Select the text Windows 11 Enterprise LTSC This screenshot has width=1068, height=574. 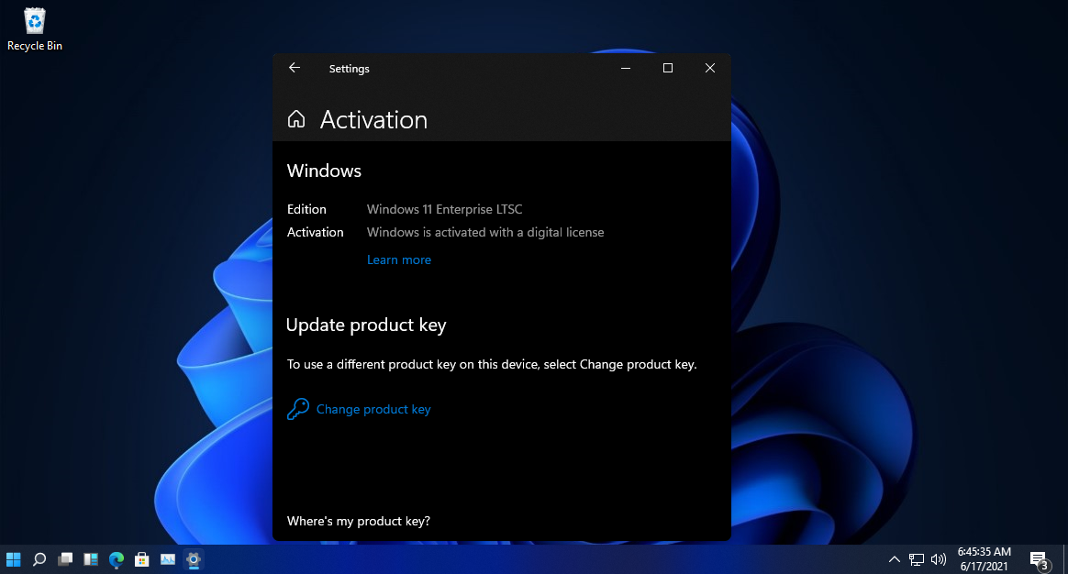click(445, 209)
